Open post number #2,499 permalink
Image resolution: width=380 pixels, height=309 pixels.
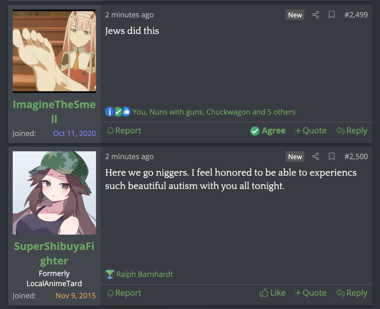point(356,15)
